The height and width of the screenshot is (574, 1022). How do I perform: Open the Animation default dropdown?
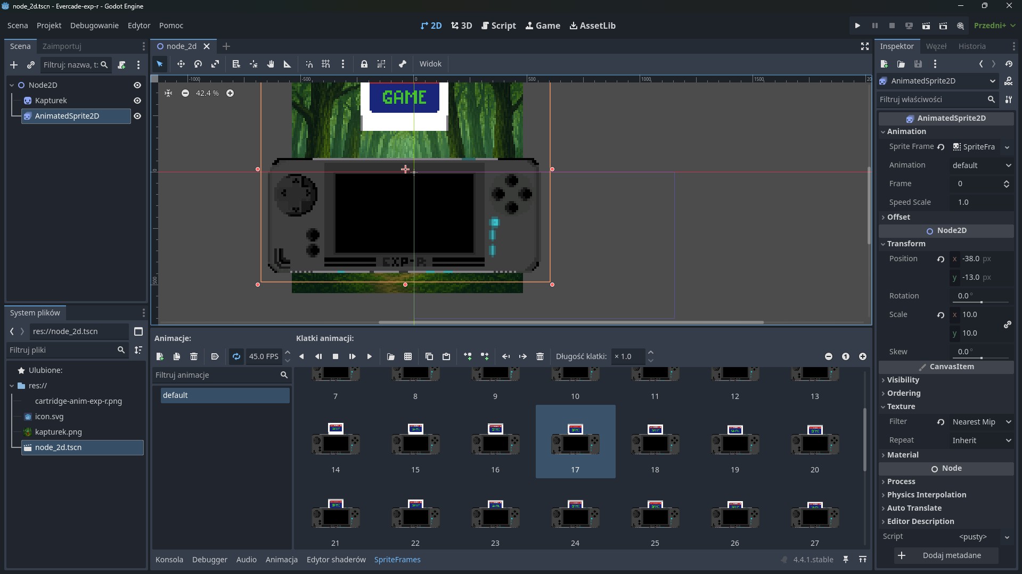click(981, 165)
